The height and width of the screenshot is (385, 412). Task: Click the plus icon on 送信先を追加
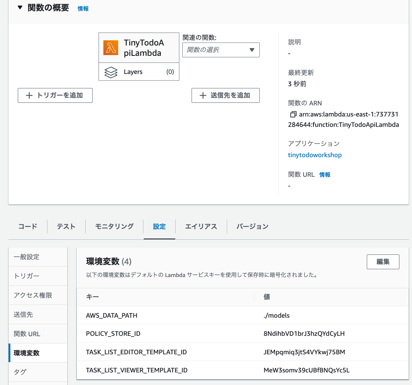(203, 95)
